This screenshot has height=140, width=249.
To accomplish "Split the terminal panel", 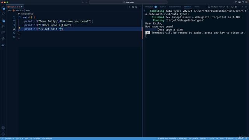I will tap(232, 7).
